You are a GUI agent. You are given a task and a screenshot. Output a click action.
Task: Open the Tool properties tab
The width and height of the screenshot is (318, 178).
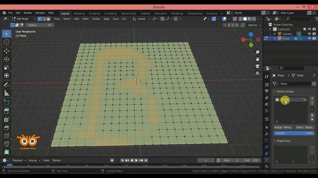pos(267,76)
